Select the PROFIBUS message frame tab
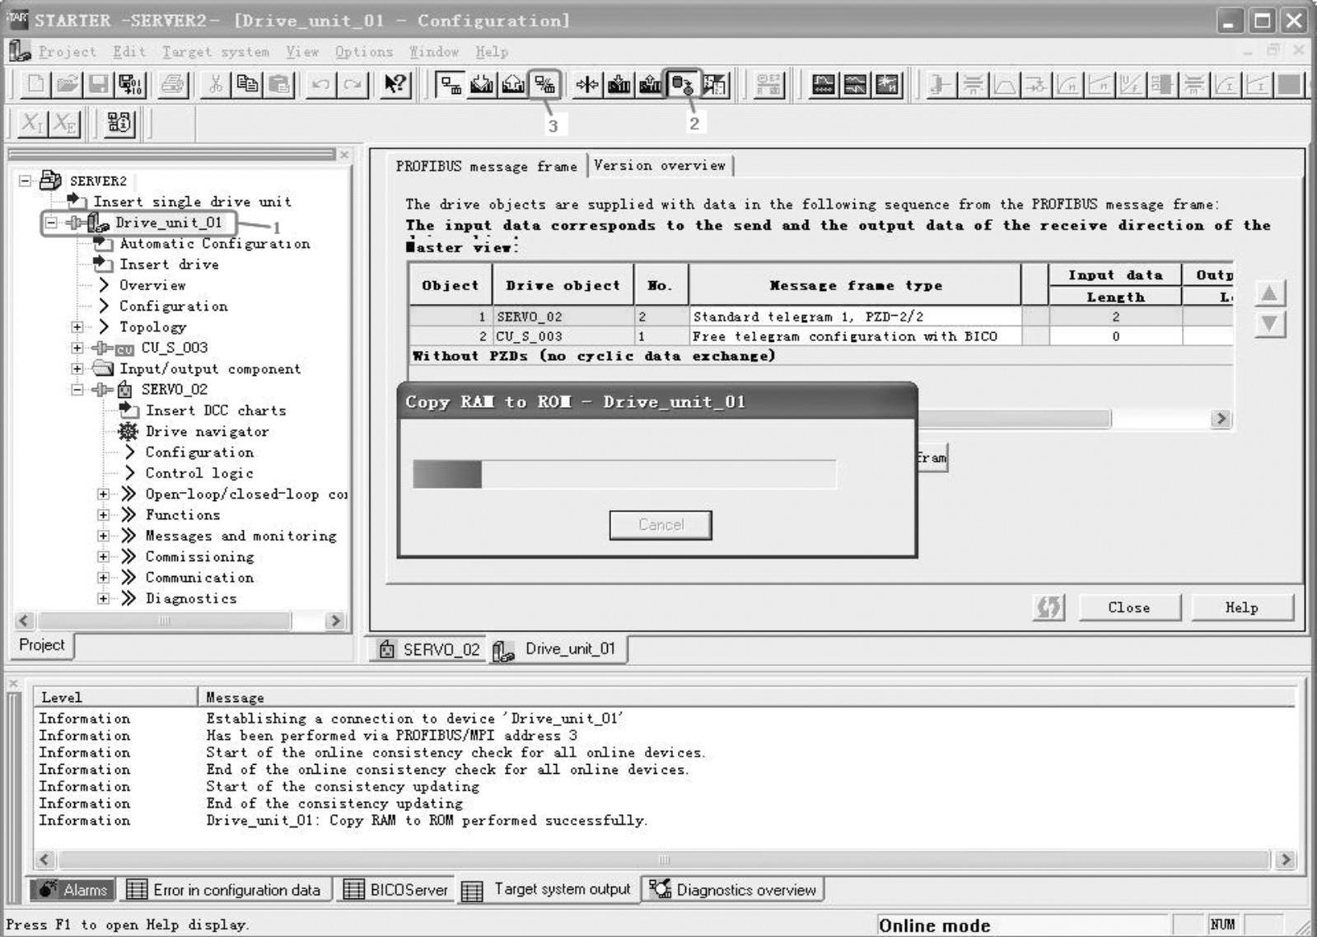Screen dimensions: 1317x937 coord(487,166)
